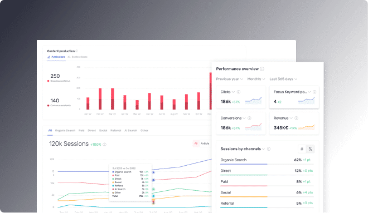The image size is (368, 213).
Task: Switch to the Content Score tab
Action: point(78,57)
